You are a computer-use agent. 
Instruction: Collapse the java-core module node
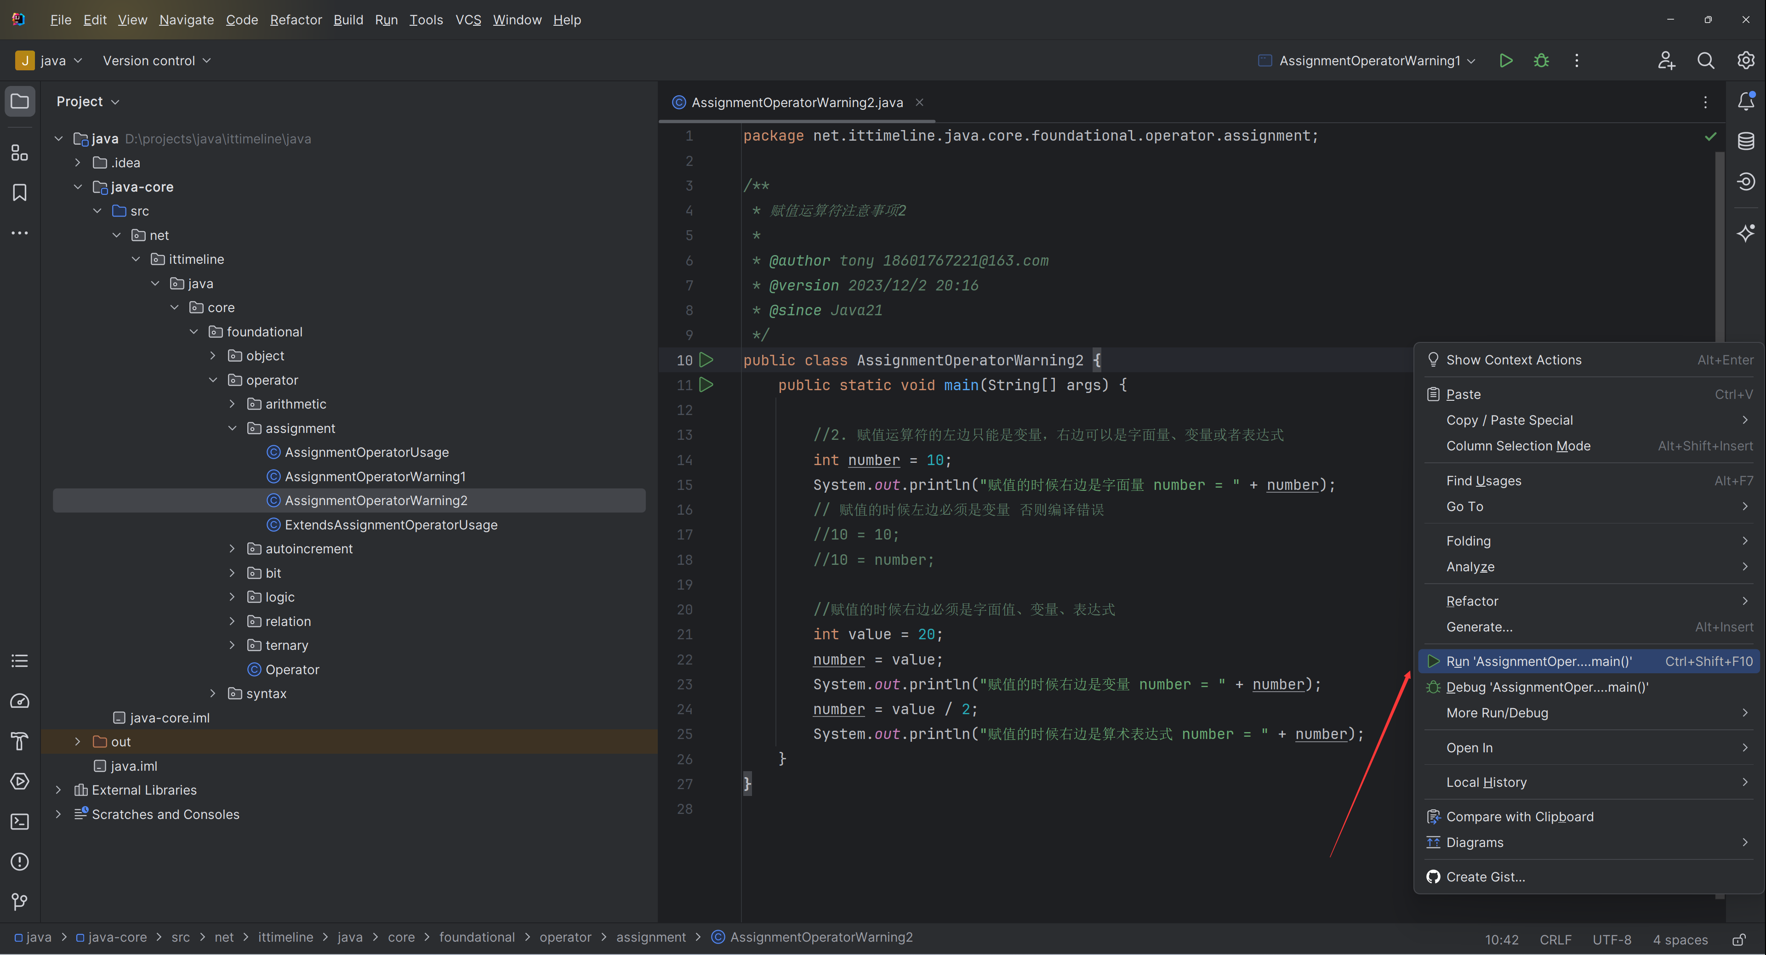(x=78, y=187)
